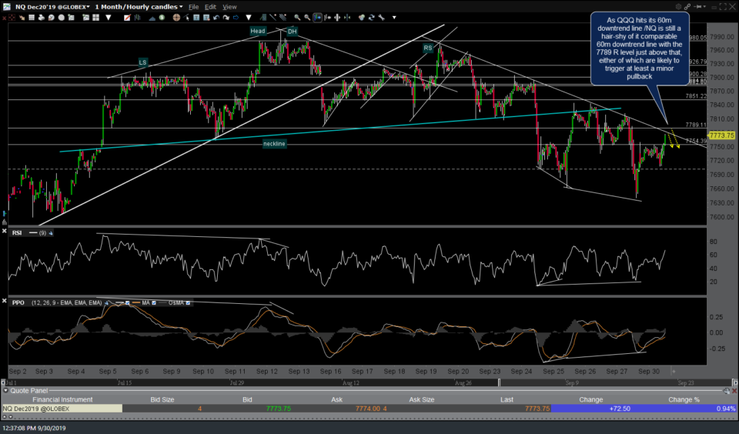This screenshot has height=434, width=739.
Task: Select the text annotation T tool
Action: point(196,18)
